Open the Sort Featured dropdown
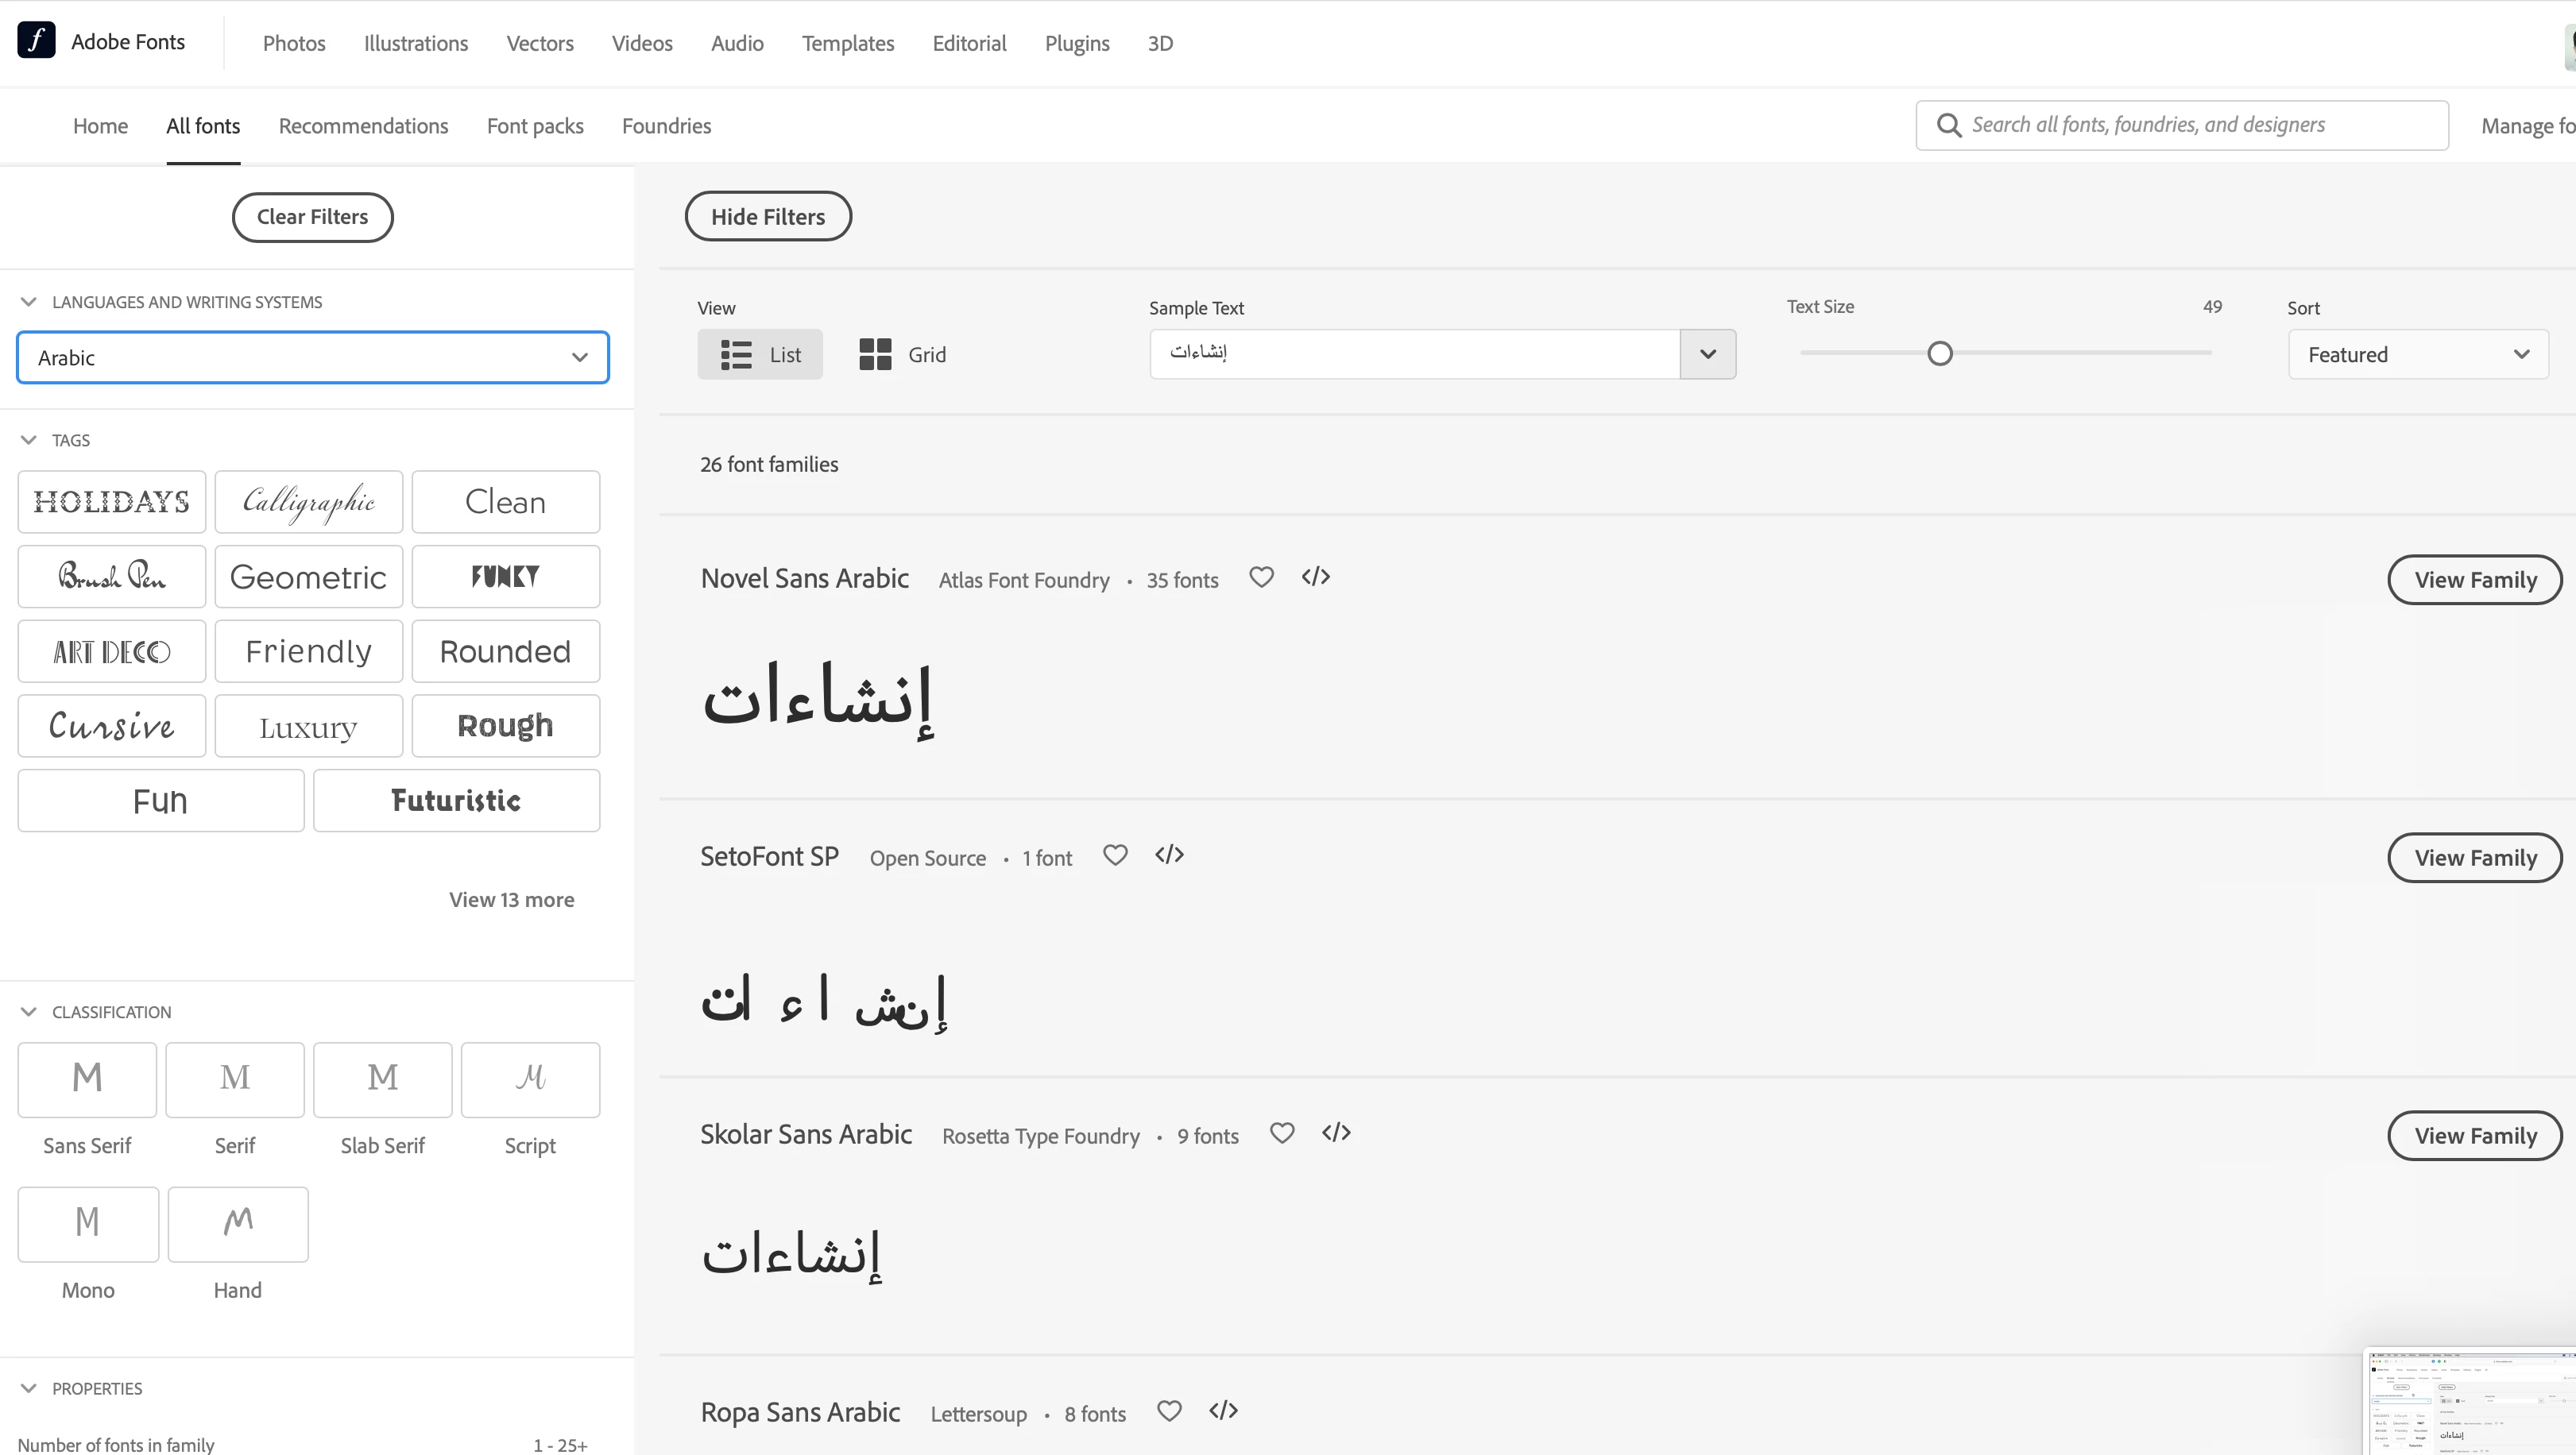2576x1455 pixels. click(x=2417, y=355)
